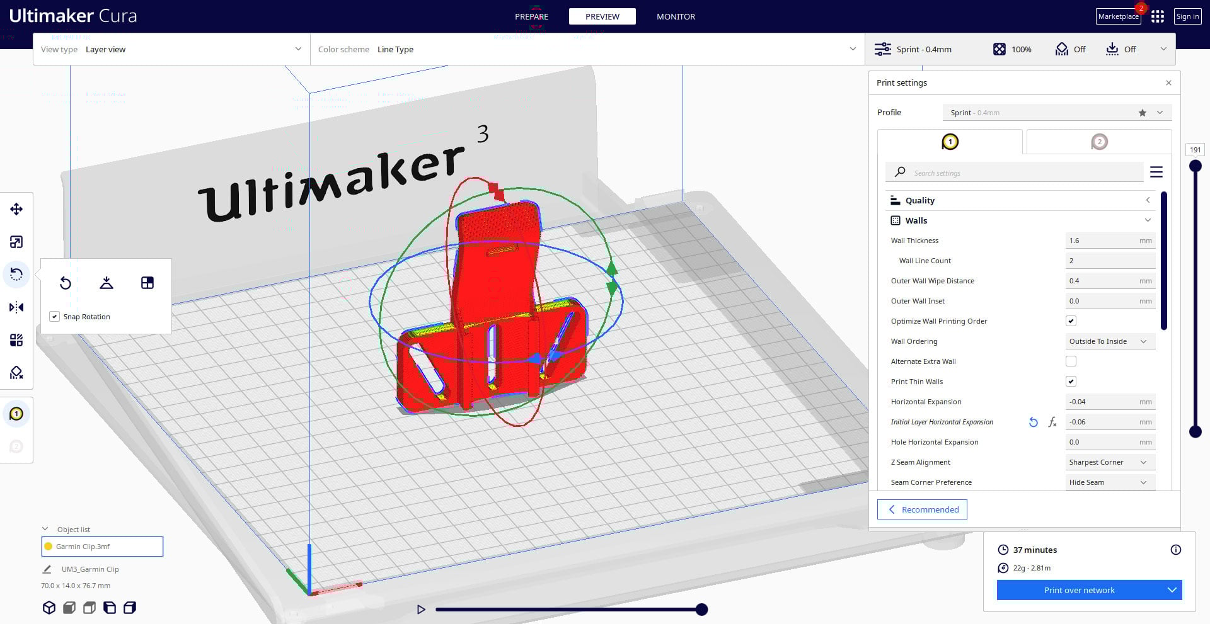Uncheck Optimize Wall Printing Order

[1071, 321]
